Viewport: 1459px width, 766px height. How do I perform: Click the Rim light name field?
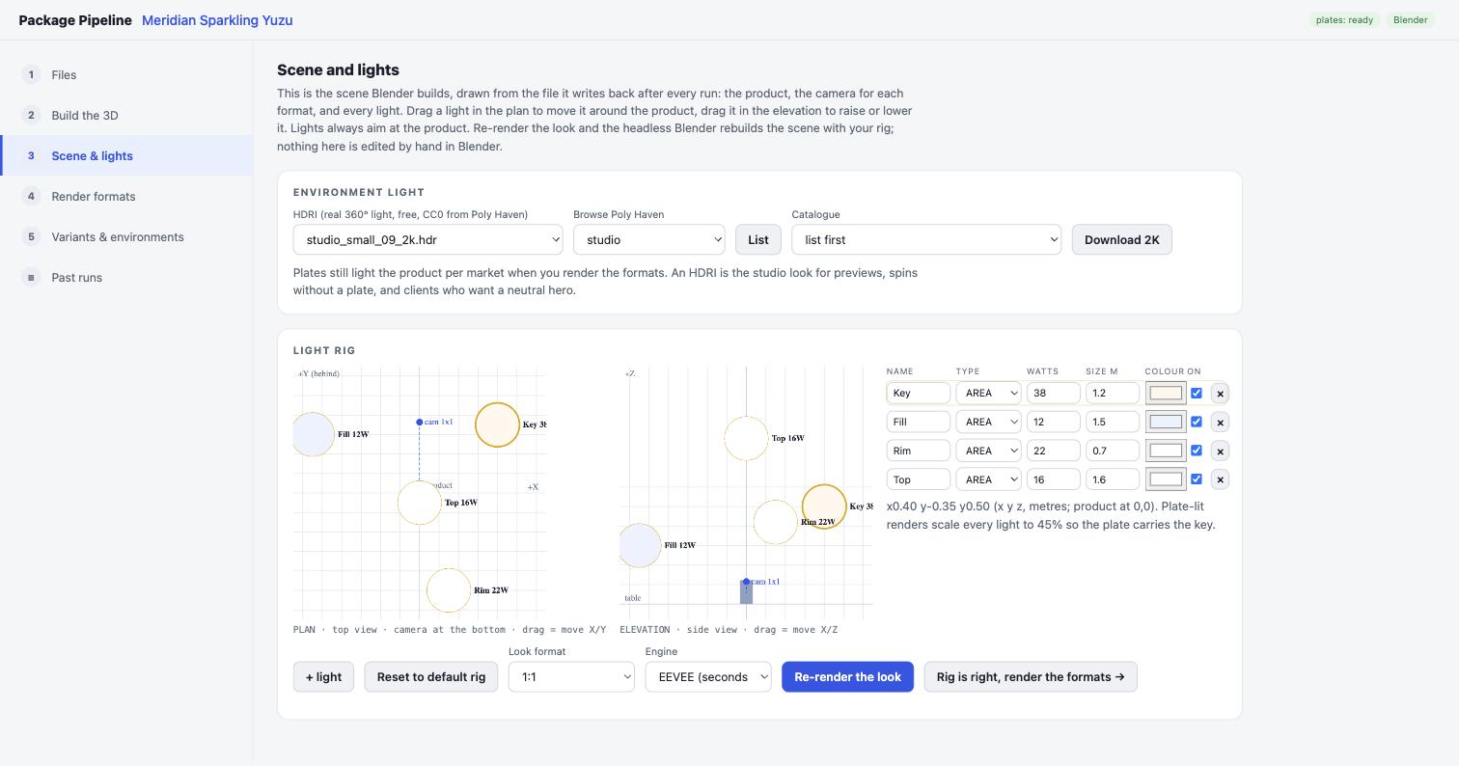(x=919, y=451)
